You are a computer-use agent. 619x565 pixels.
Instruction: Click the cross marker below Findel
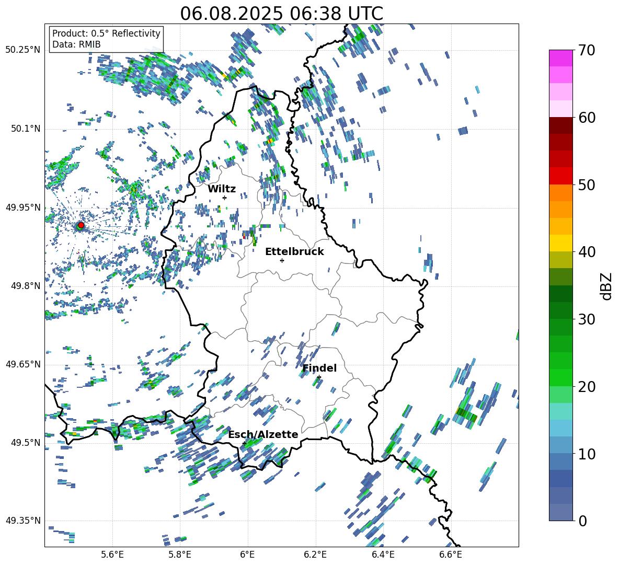(x=319, y=377)
